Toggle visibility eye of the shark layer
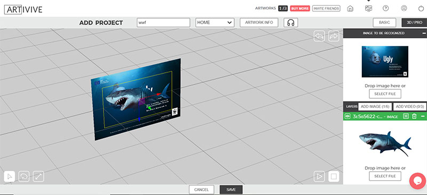This screenshot has width=427, height=195. click(347, 116)
